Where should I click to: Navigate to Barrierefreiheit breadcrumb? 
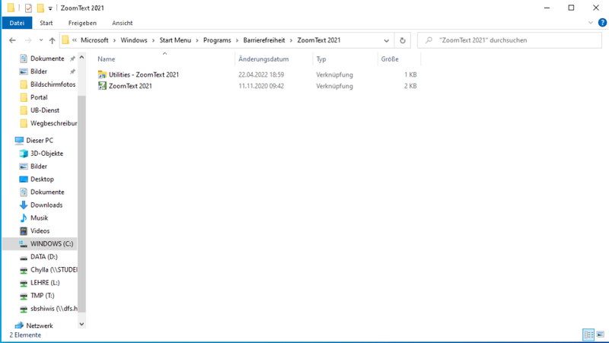(x=264, y=40)
